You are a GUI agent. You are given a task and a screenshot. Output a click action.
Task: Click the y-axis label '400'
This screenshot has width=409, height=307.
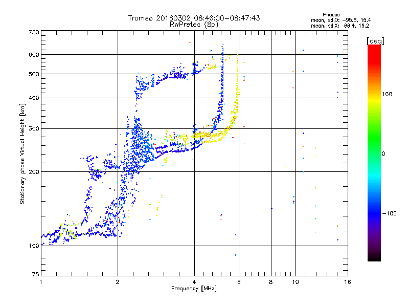click(x=34, y=98)
